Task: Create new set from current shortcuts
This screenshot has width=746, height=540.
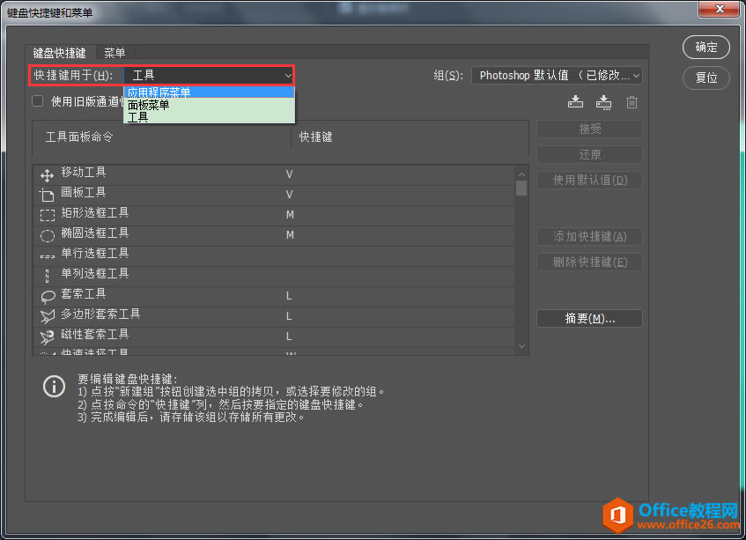Action: click(x=603, y=102)
